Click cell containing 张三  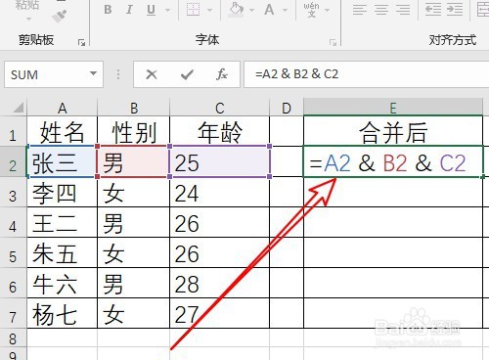(63, 161)
